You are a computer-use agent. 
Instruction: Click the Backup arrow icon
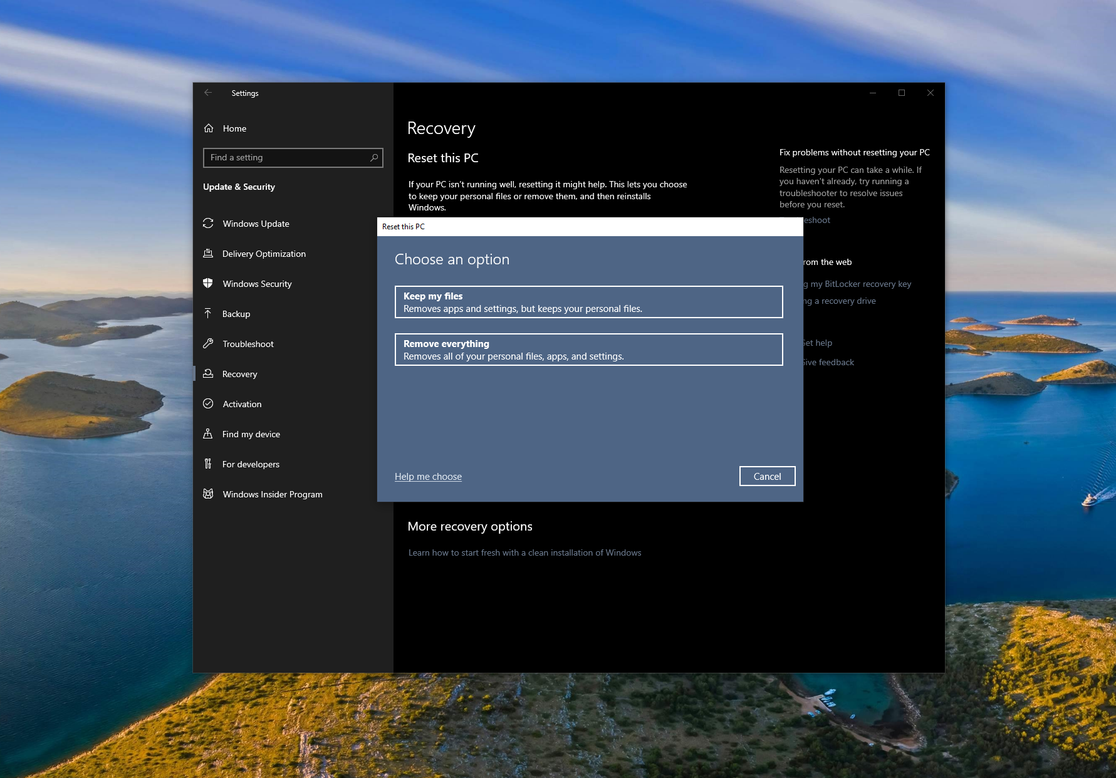click(208, 313)
